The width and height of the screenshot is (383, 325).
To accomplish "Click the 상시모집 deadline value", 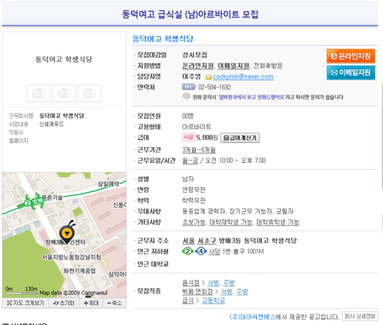I will pos(195,55).
